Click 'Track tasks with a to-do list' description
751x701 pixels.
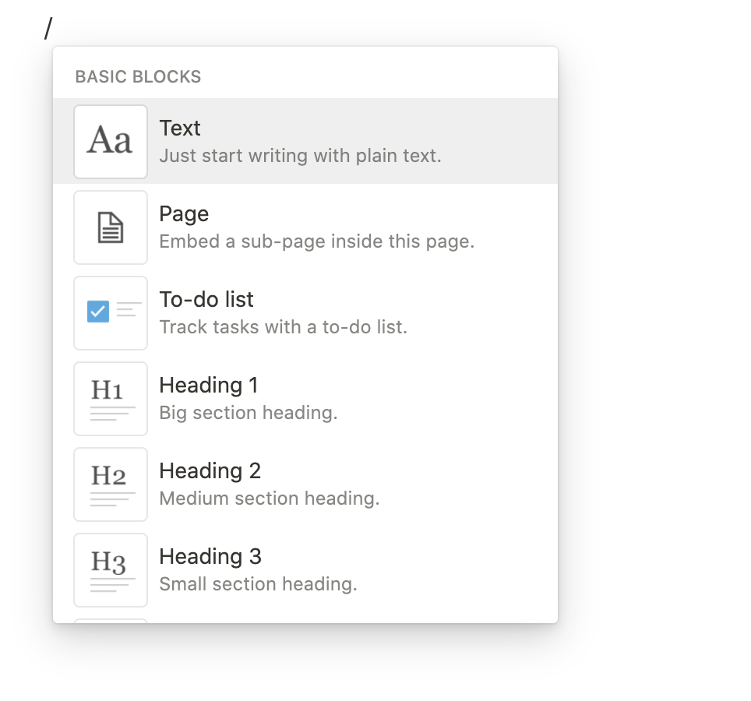point(283,327)
